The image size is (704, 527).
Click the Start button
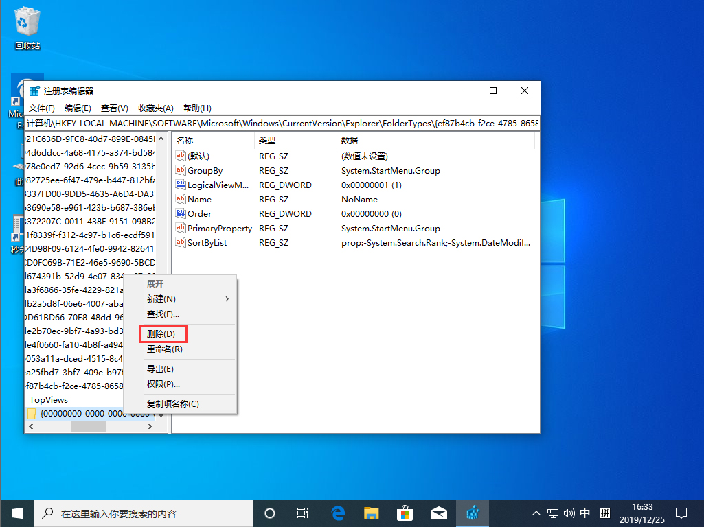pos(16,513)
